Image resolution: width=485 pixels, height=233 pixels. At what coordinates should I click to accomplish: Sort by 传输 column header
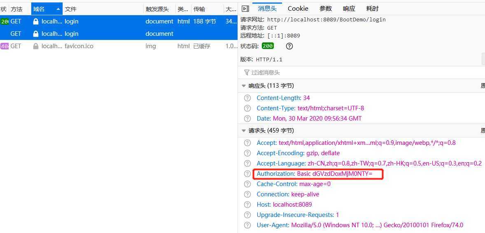[207, 9]
